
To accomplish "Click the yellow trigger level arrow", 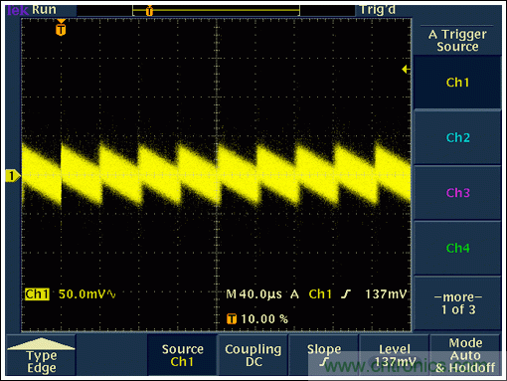I will coord(406,70).
